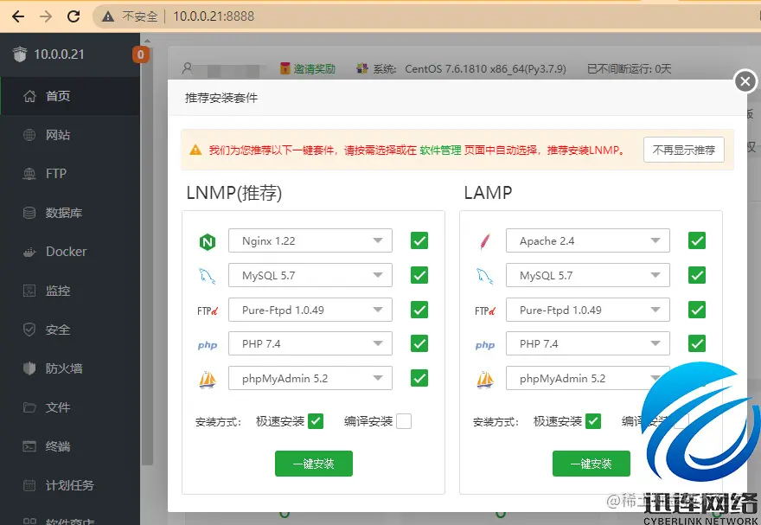Open 文件 in the sidebar
This screenshot has height=525, width=761.
click(70, 407)
